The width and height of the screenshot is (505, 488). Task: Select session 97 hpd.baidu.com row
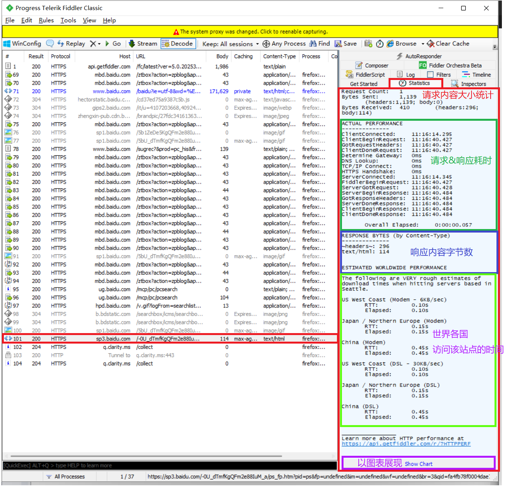pyautogui.click(x=170, y=306)
